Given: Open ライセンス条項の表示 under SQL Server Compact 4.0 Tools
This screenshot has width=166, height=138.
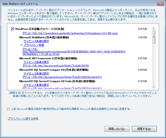Looking at the screenshot, I should point(36,85).
